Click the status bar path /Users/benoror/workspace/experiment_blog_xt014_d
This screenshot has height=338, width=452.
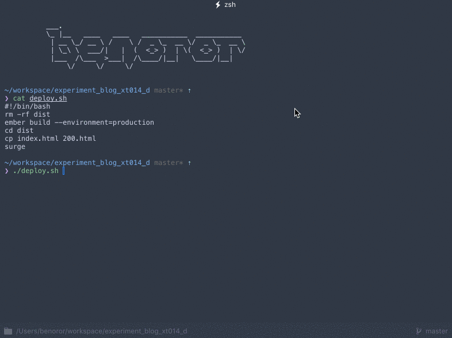click(102, 331)
